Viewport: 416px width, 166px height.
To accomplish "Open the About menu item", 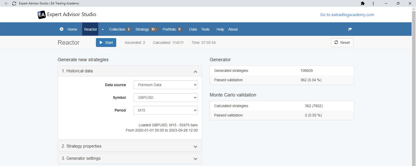I will (233, 29).
